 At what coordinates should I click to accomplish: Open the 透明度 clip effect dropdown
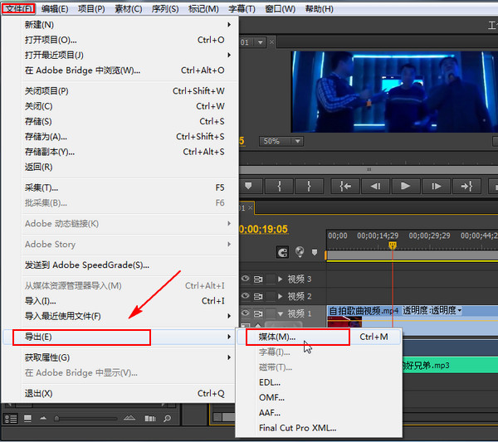(459, 310)
